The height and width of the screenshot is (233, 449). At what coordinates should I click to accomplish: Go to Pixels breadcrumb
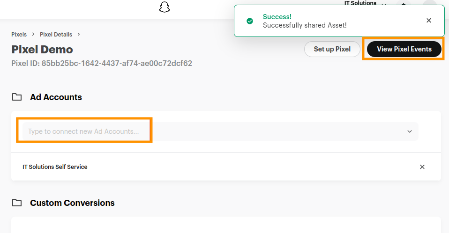point(19,35)
